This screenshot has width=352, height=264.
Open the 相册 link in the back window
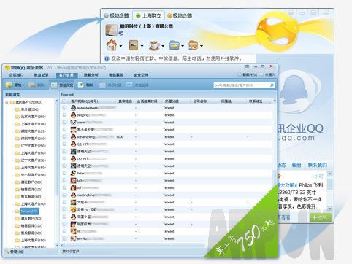(296, 165)
